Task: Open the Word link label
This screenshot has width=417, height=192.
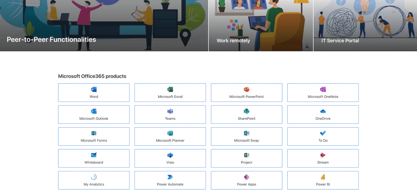Action: tap(94, 97)
